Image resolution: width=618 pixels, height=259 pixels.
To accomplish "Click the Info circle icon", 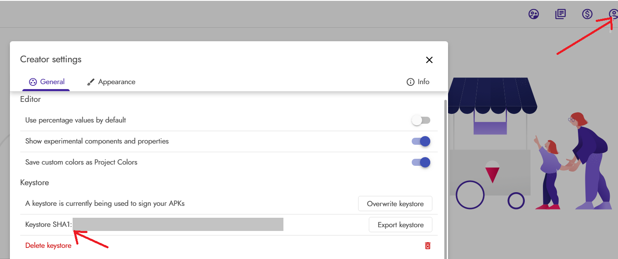I will point(410,82).
